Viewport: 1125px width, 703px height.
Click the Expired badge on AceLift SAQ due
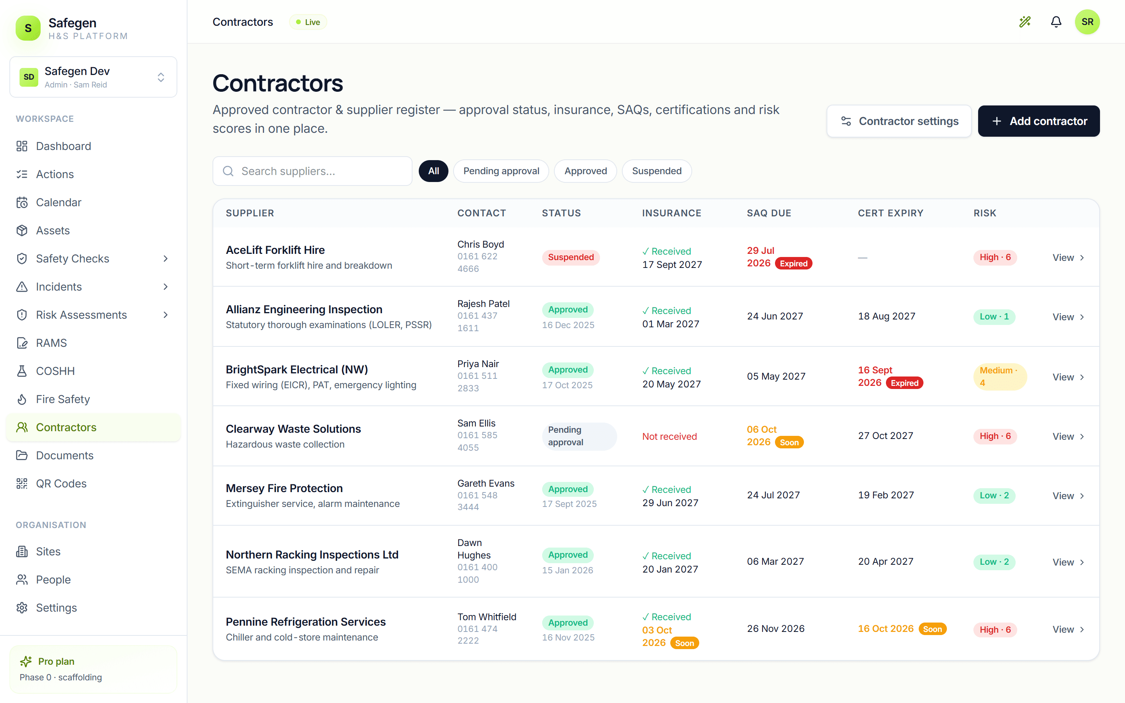(x=793, y=264)
